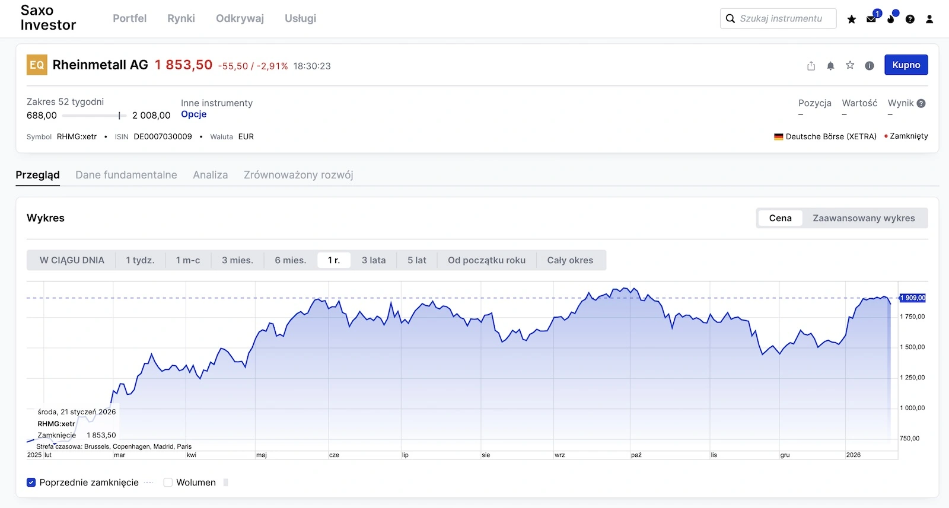Screen dimensions: 949x508
Task: Open the user account profile icon
Action: click(x=929, y=19)
